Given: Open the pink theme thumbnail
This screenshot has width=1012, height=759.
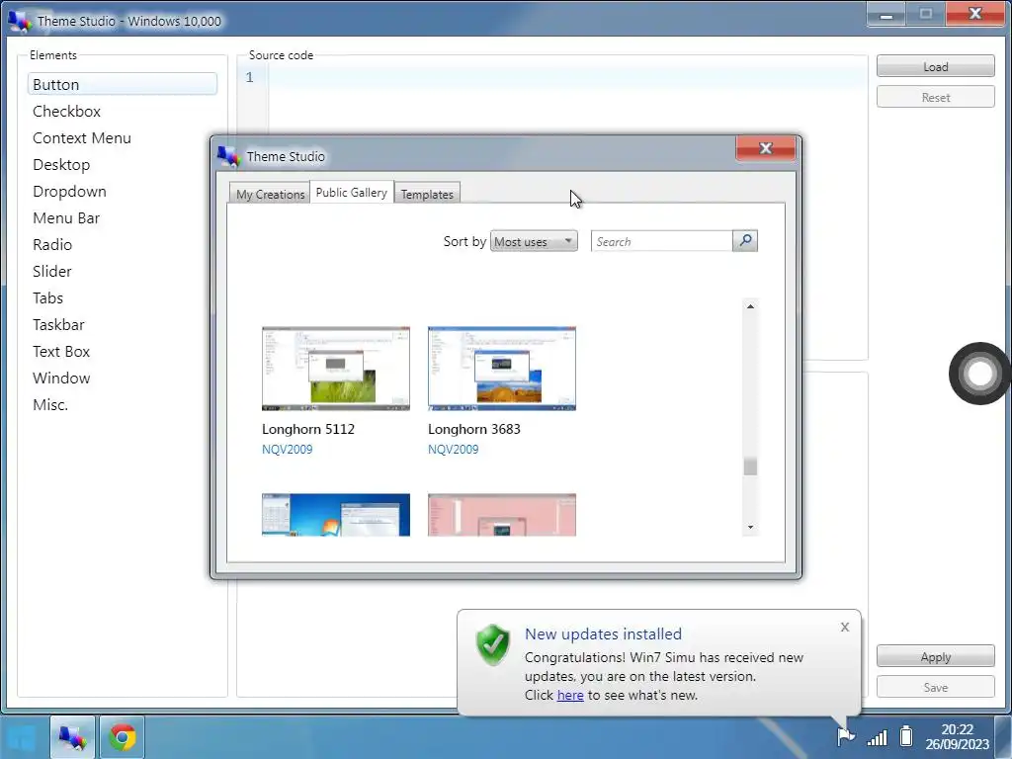Looking at the screenshot, I should coord(501,514).
